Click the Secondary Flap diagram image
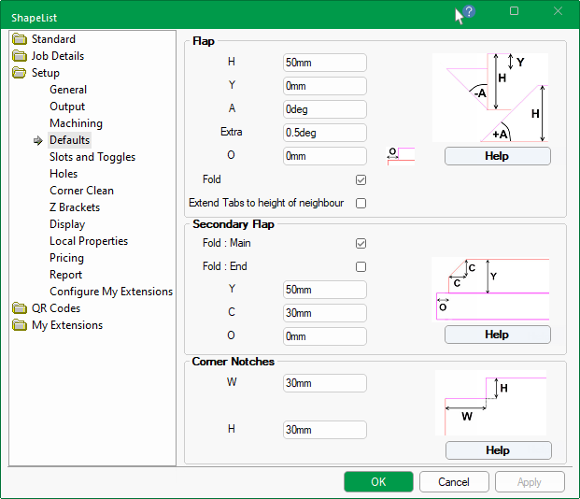Image resolution: width=580 pixels, height=499 pixels. 490,290
